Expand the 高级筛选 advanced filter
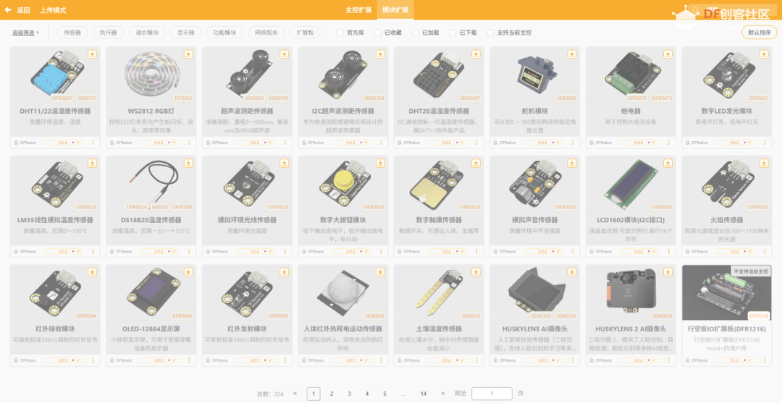Viewport: 782px width, 403px height. (x=25, y=33)
